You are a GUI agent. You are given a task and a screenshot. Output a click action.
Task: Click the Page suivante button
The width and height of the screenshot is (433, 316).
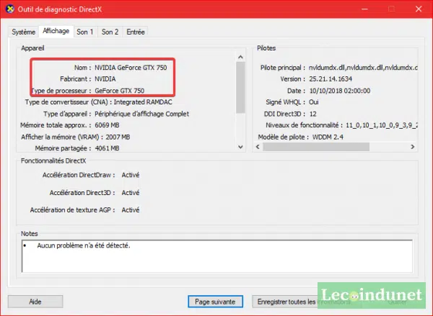tap(215, 302)
